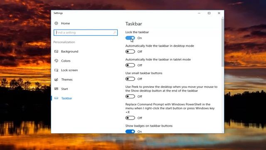Select Taskbar in sidebar

(66, 98)
